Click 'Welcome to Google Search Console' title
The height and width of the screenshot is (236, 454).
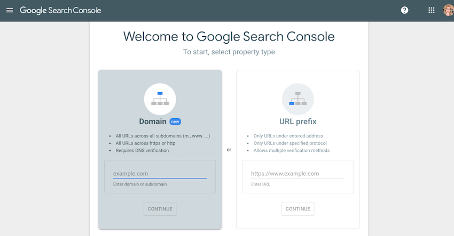point(229,37)
